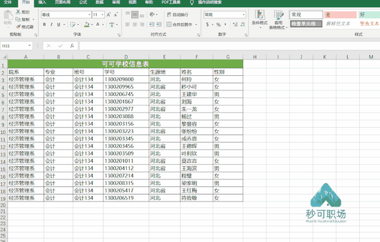This screenshot has height=242, width=380.
Task: Open the Number group dialog launcher
Action: tap(246, 35)
